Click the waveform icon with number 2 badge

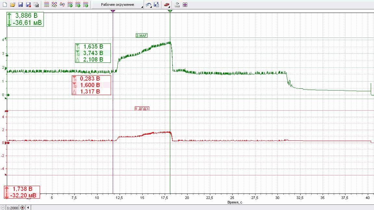(x=85, y=5)
